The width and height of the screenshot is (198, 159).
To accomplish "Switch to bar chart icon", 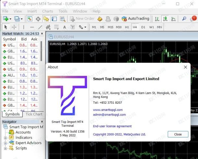I will point(157,19).
